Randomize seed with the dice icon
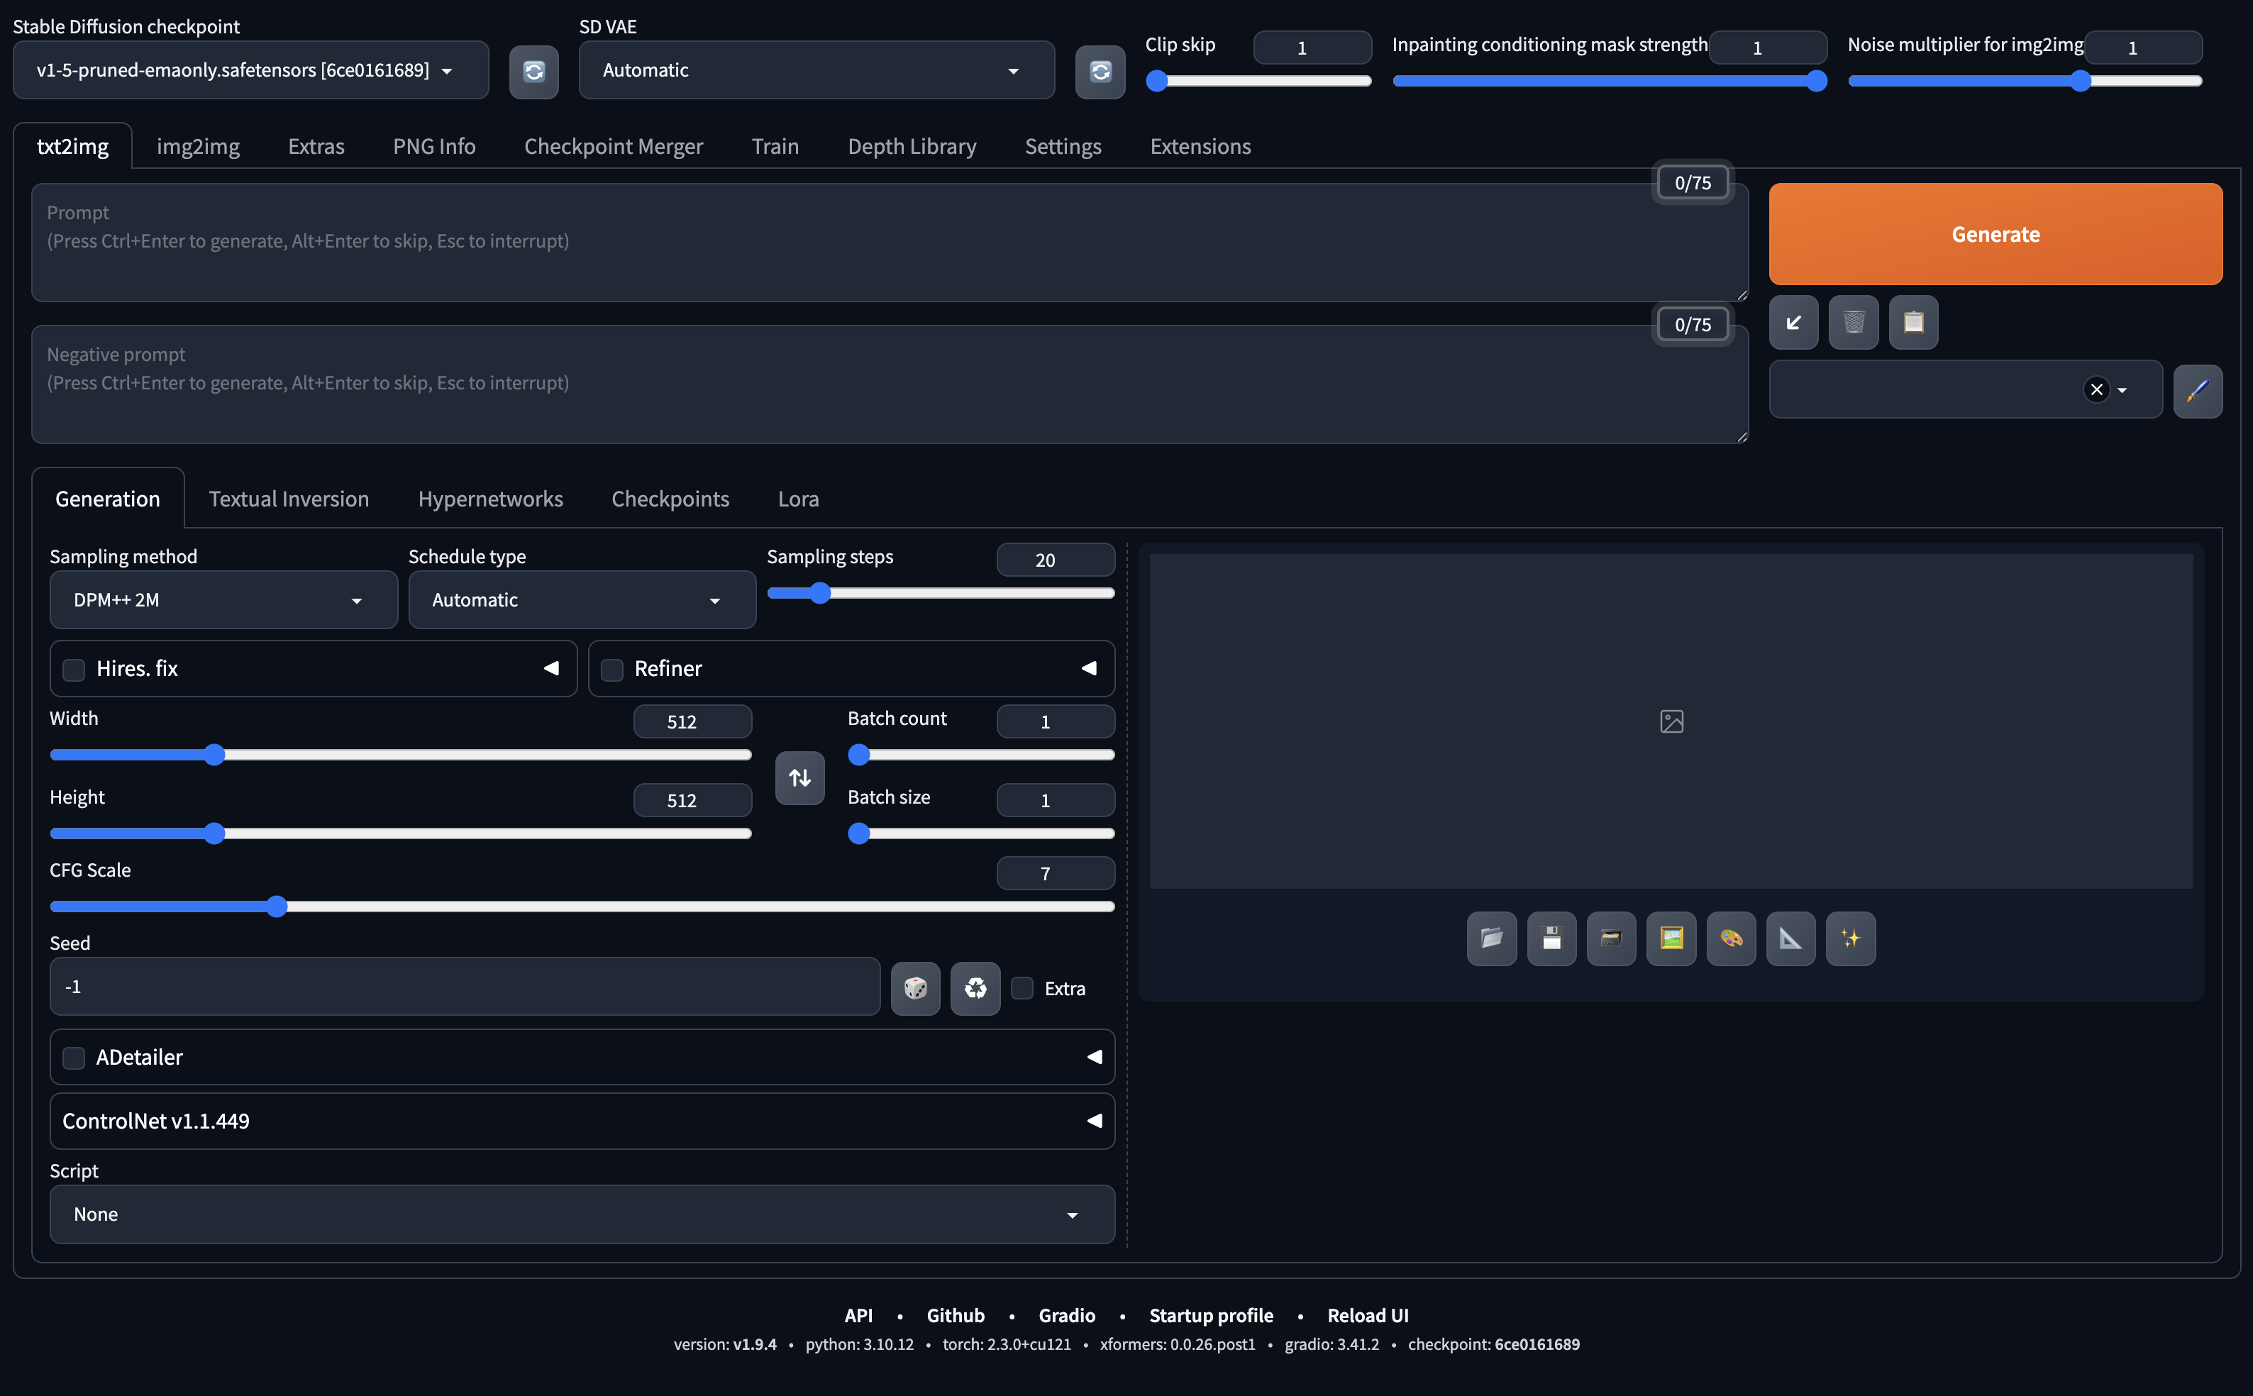The image size is (2253, 1396). point(915,989)
